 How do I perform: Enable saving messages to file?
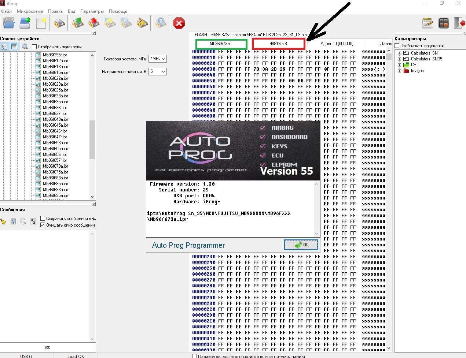click(43, 219)
